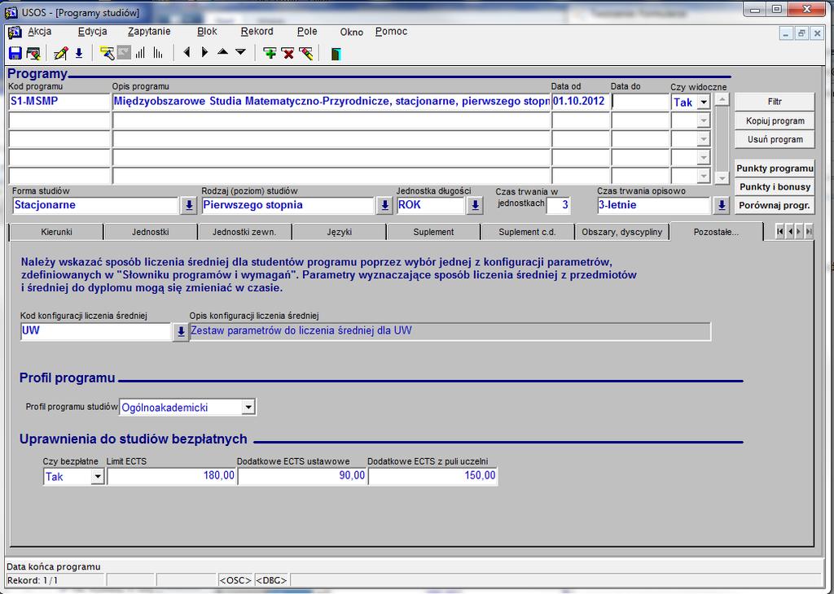The width and height of the screenshot is (834, 594).
Task: Click the descending bars toolbar icon
Action: point(158,53)
